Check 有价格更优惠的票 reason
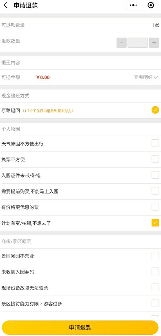161x336 pixels. (x=155, y=207)
